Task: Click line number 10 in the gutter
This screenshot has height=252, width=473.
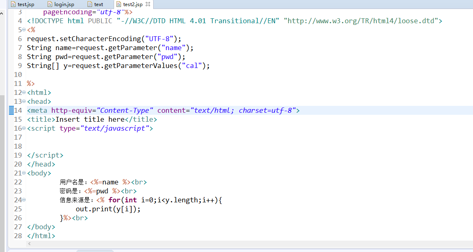Action: click(x=18, y=75)
